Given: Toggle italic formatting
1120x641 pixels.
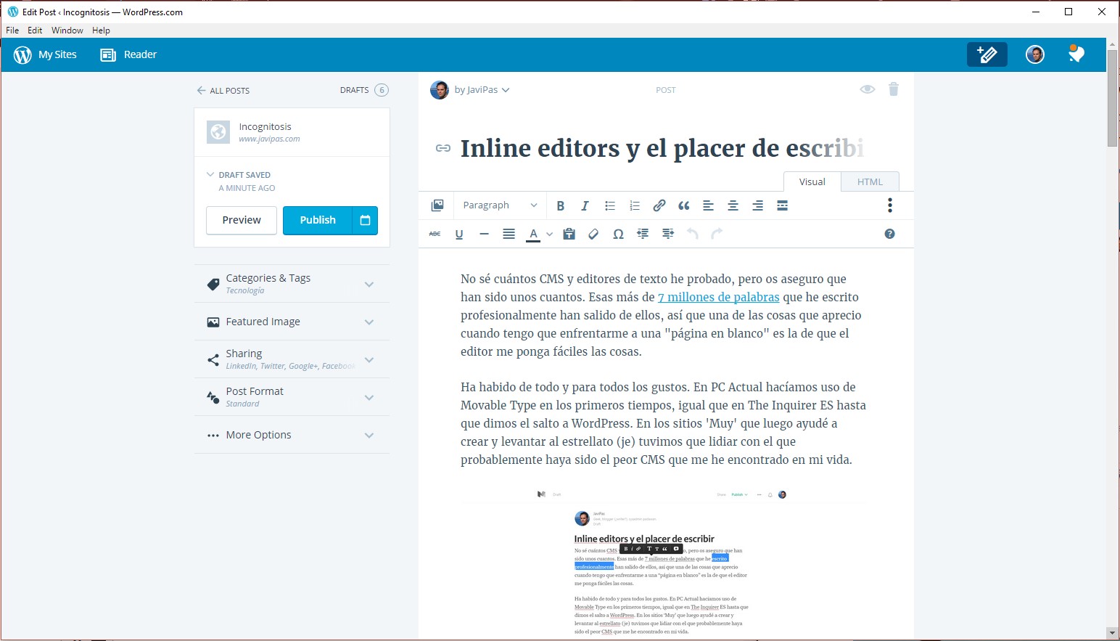Looking at the screenshot, I should (x=585, y=205).
